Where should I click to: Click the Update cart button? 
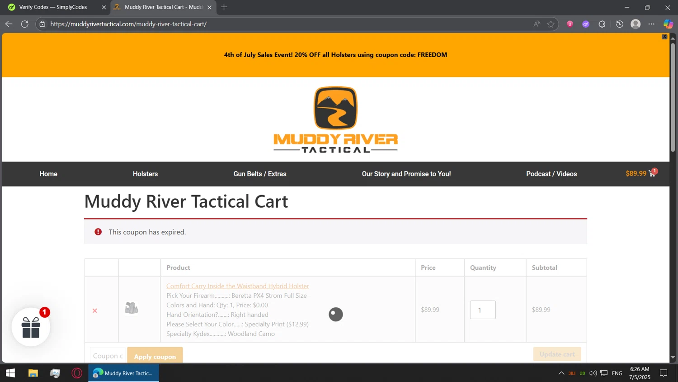tap(557, 354)
